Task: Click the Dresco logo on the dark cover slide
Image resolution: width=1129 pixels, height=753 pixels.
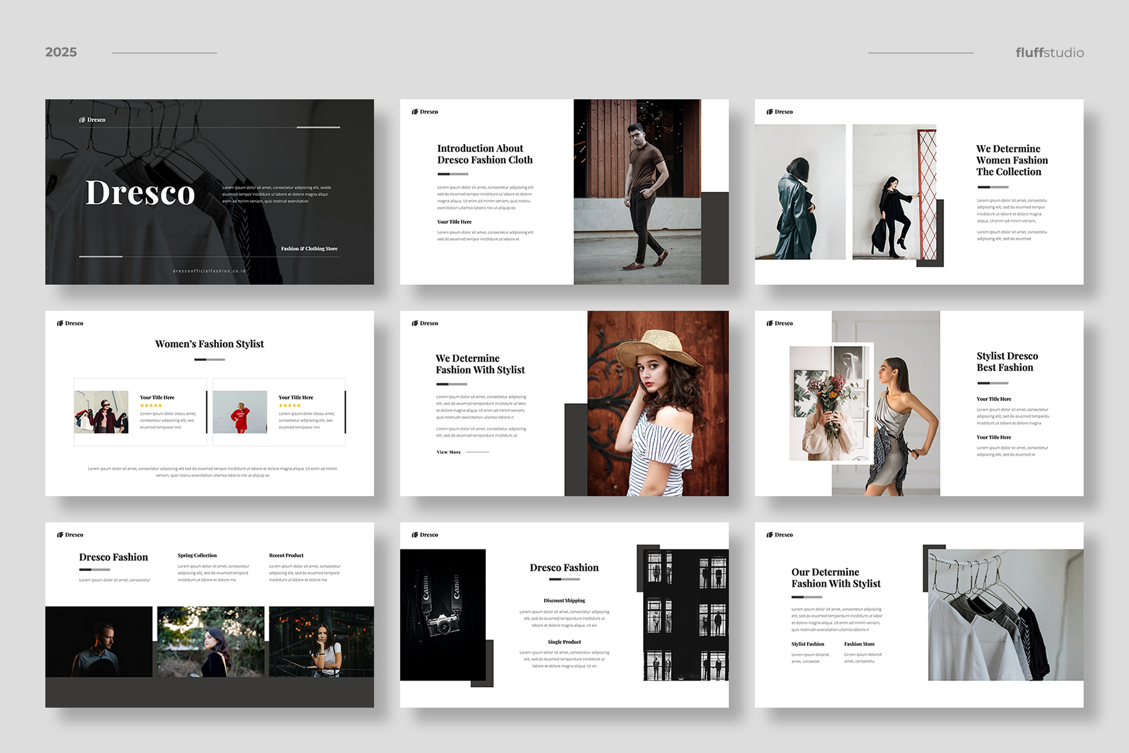Action: pos(92,120)
